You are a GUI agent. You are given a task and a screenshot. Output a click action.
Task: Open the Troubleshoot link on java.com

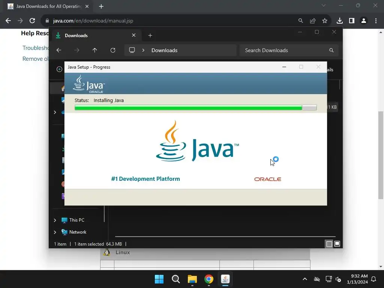36,48
